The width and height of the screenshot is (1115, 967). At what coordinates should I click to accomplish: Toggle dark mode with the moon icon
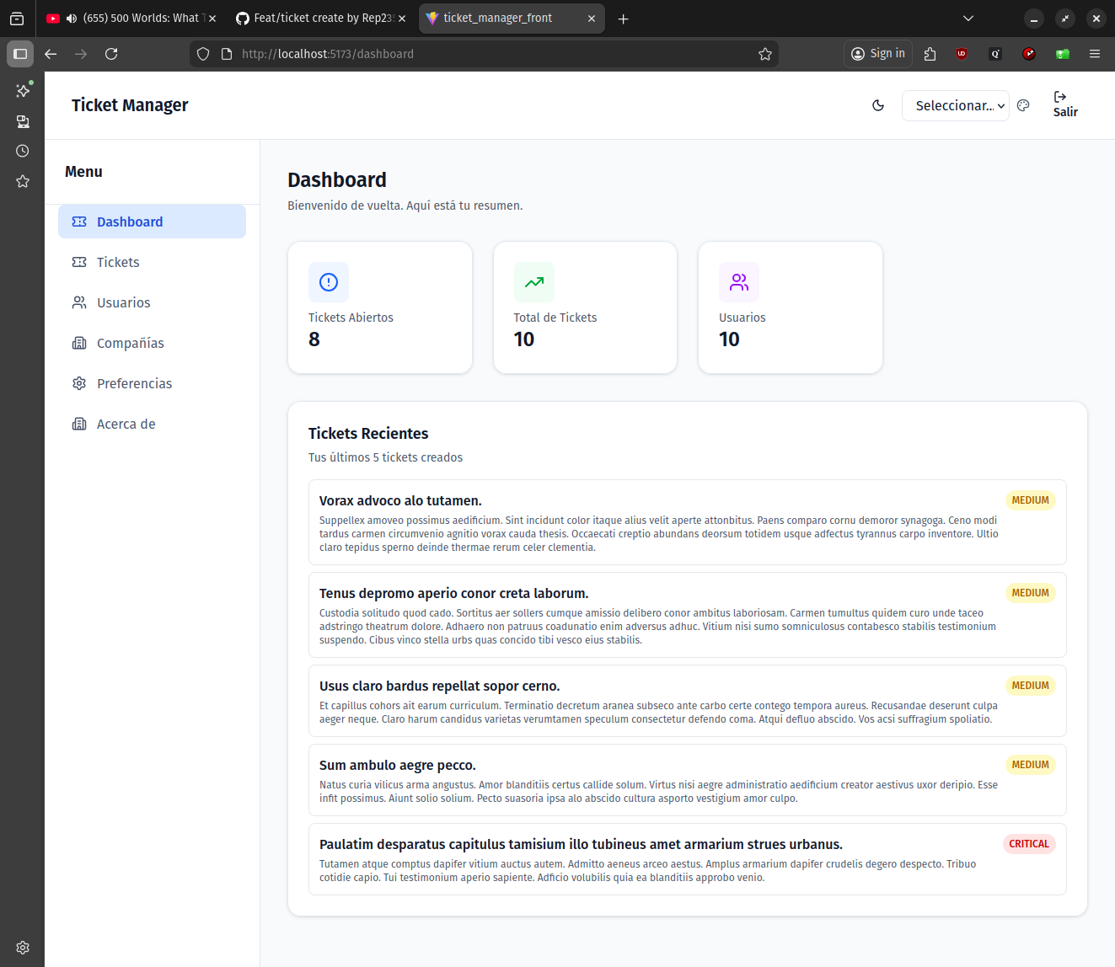878,105
